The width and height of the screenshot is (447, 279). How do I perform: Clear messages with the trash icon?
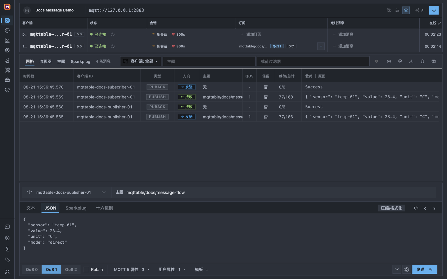[422, 61]
